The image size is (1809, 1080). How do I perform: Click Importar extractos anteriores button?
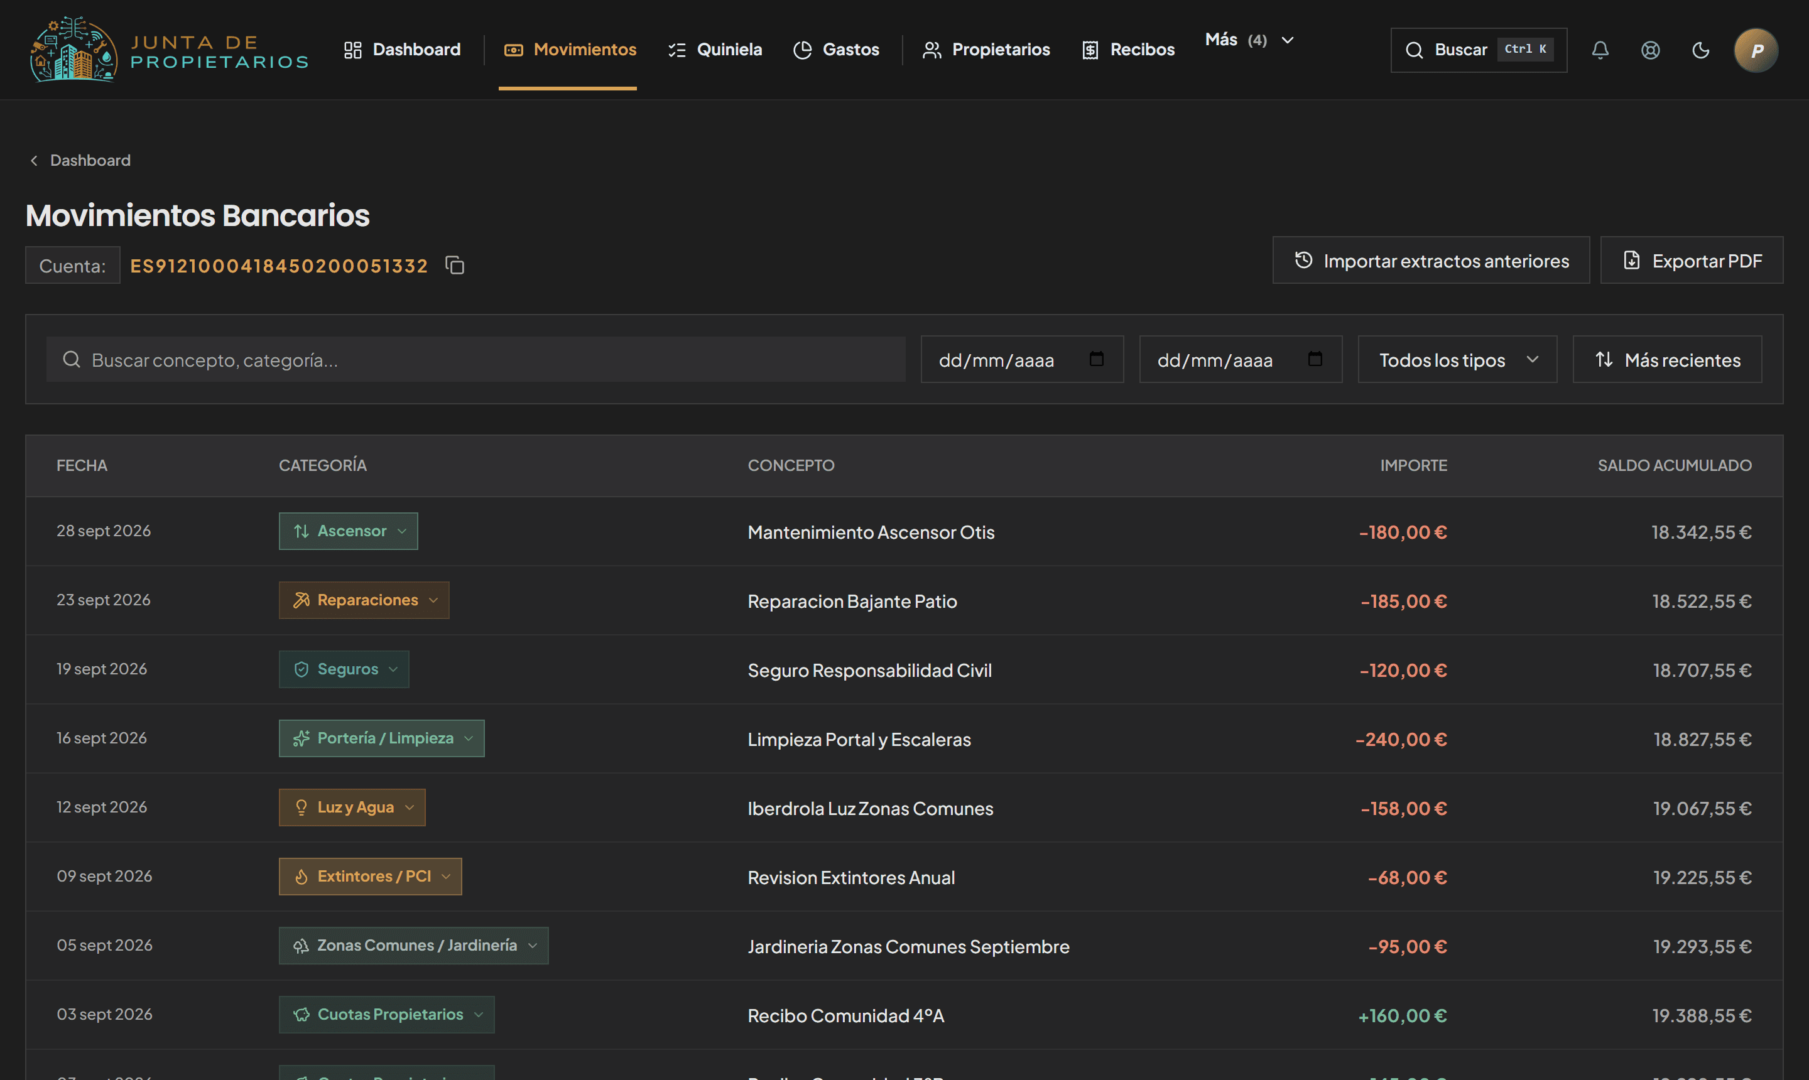pyautogui.click(x=1430, y=261)
